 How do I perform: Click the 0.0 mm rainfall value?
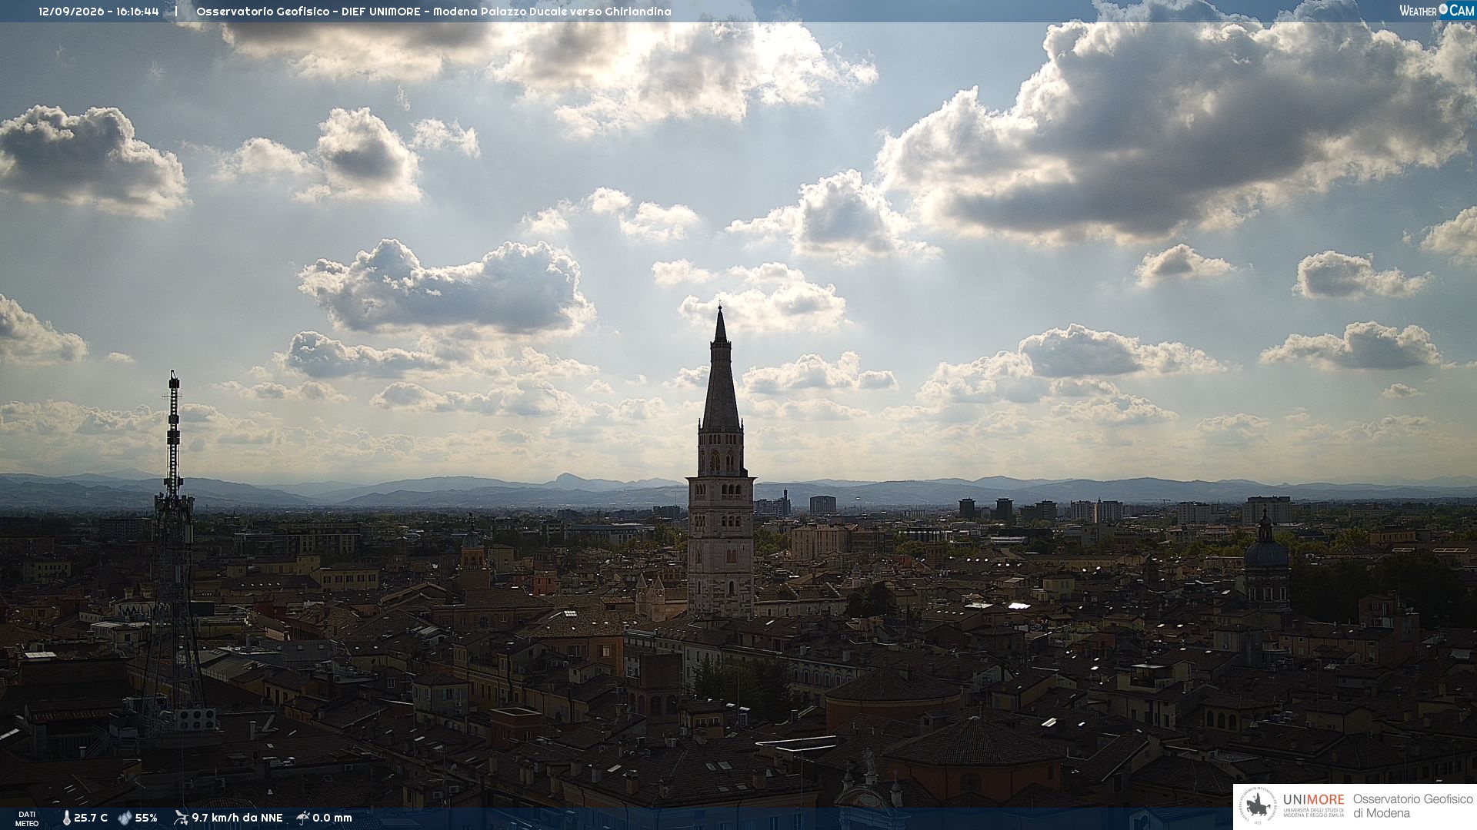[332, 818]
